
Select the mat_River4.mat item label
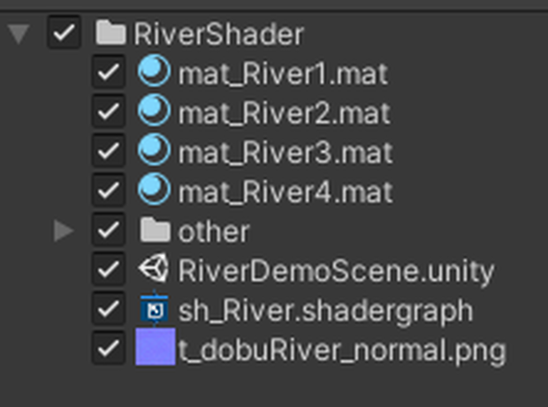(x=285, y=192)
